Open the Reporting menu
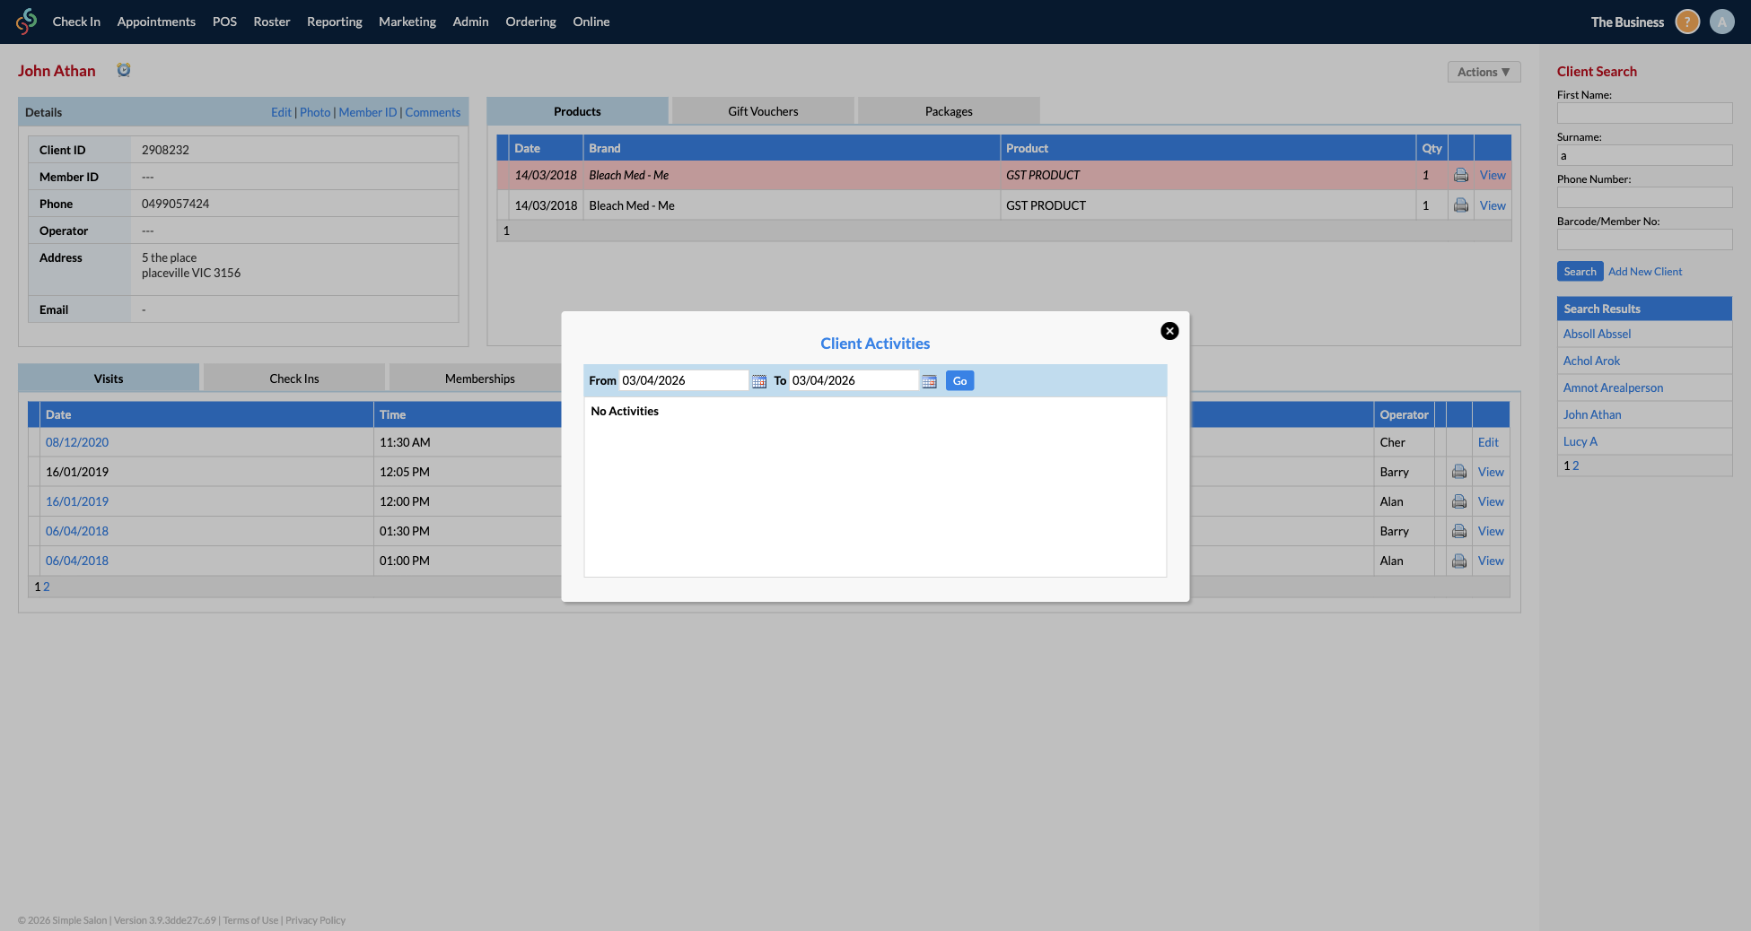Screen dimensions: 1751x931 (334, 22)
